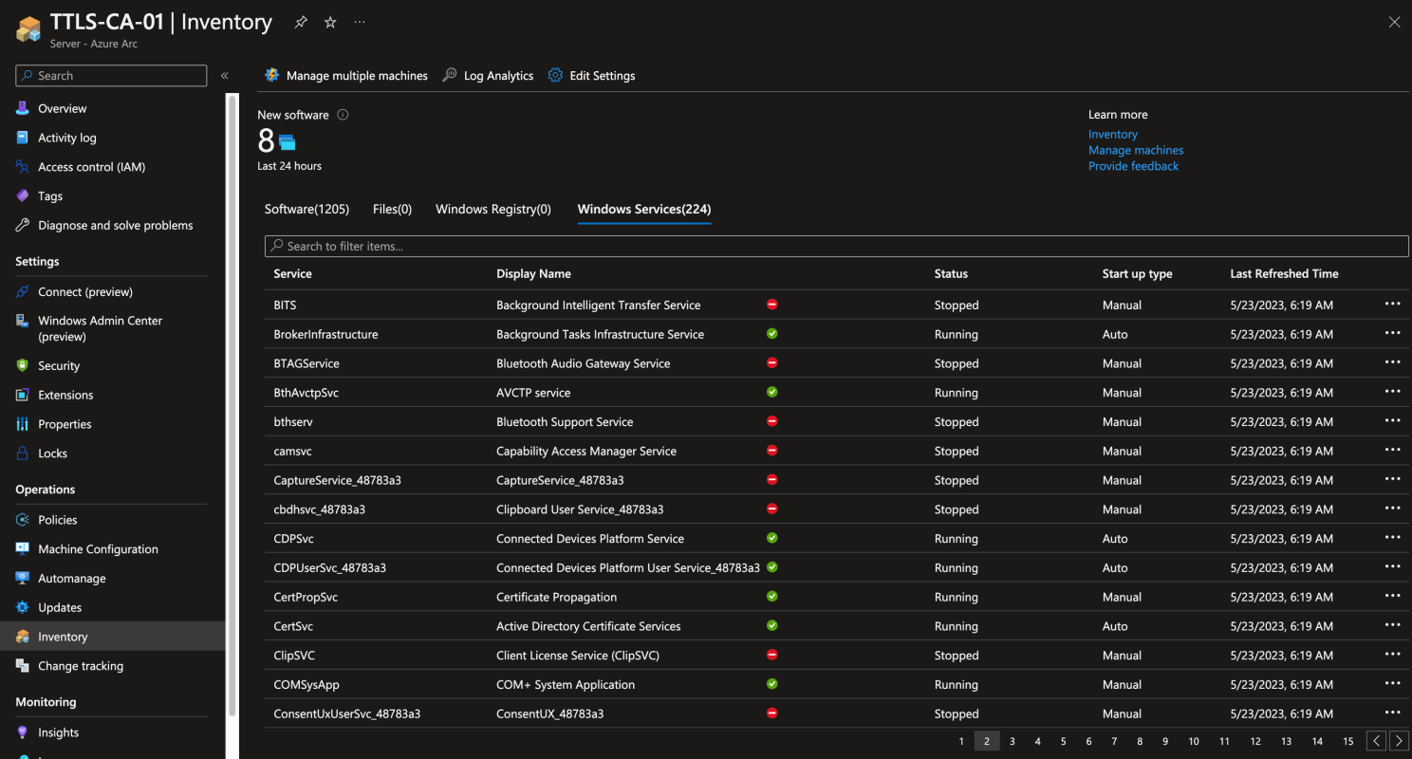Open more options for camsvc row
The image size is (1412, 759).
tap(1392, 451)
